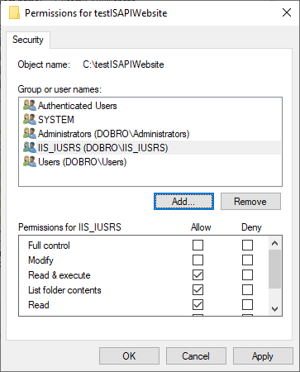
Task: Click permissions list scroll up arrow
Action: click(x=274, y=243)
